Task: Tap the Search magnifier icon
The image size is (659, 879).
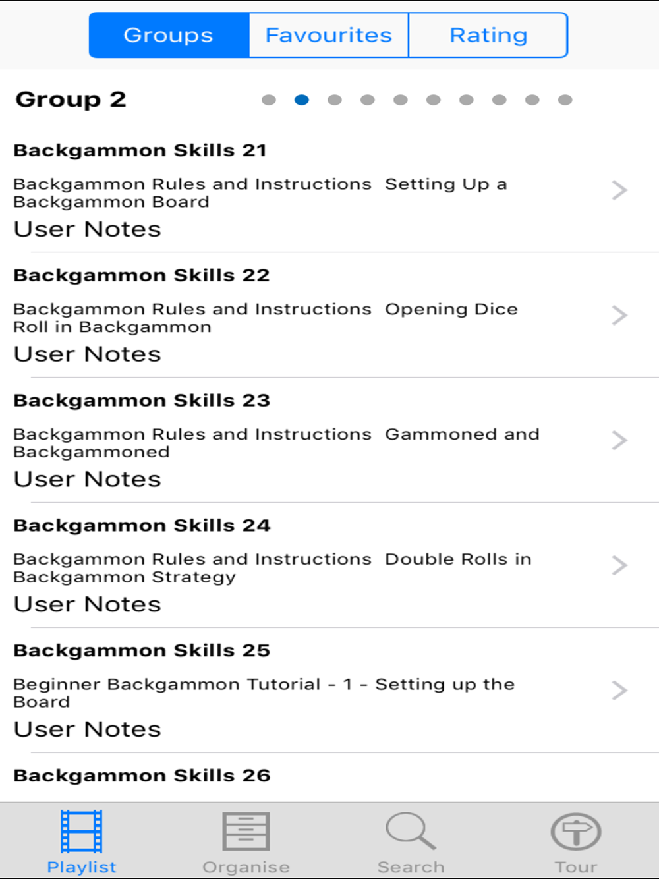Action: tap(411, 831)
